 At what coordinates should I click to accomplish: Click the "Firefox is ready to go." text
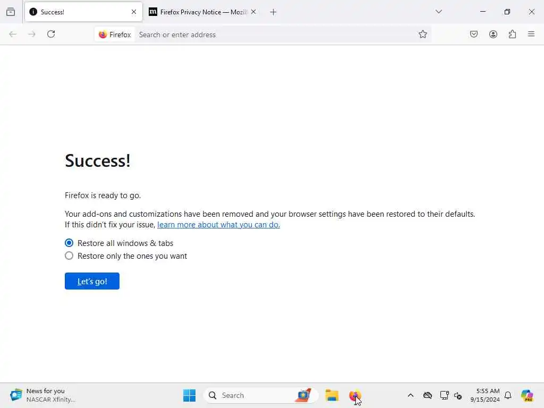(103, 195)
